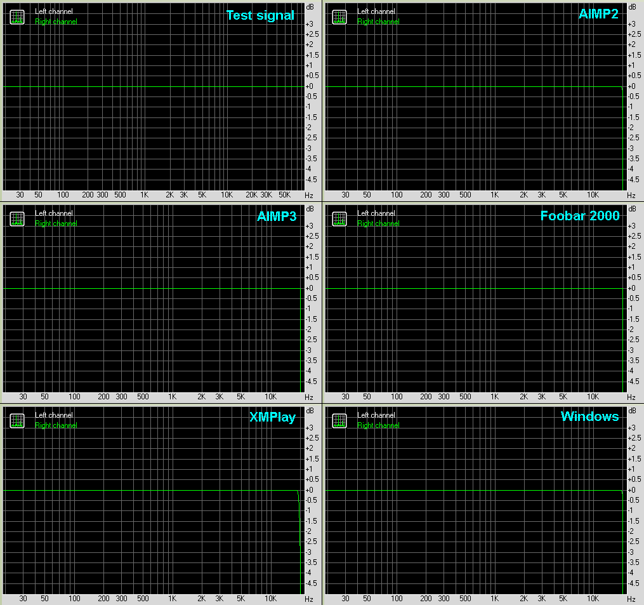Click the spectrum icon in AIMP3 graph
Image resolution: width=644 pixels, height=605 pixels.
(x=17, y=219)
